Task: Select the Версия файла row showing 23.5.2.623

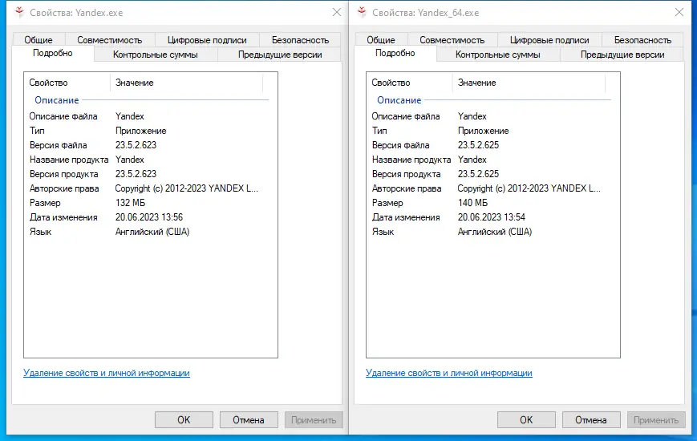Action: (136, 145)
